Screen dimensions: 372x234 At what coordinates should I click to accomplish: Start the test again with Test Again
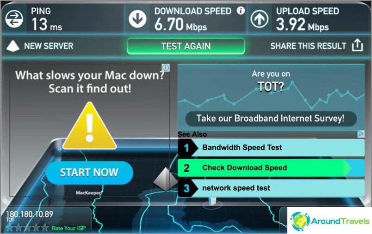[x=186, y=46]
